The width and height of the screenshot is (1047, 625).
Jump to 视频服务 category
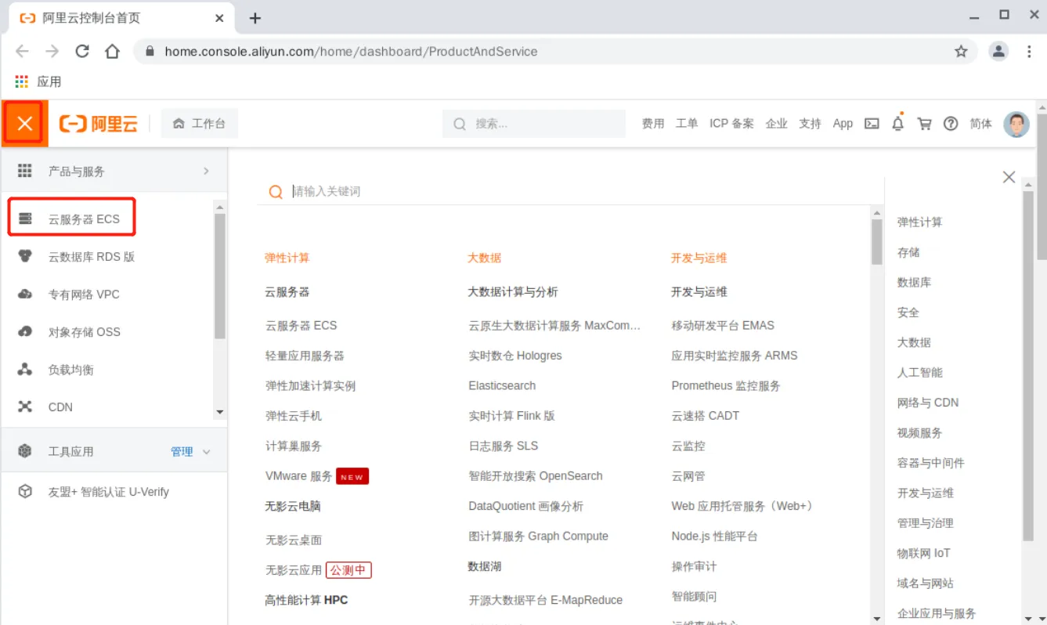[x=919, y=433]
